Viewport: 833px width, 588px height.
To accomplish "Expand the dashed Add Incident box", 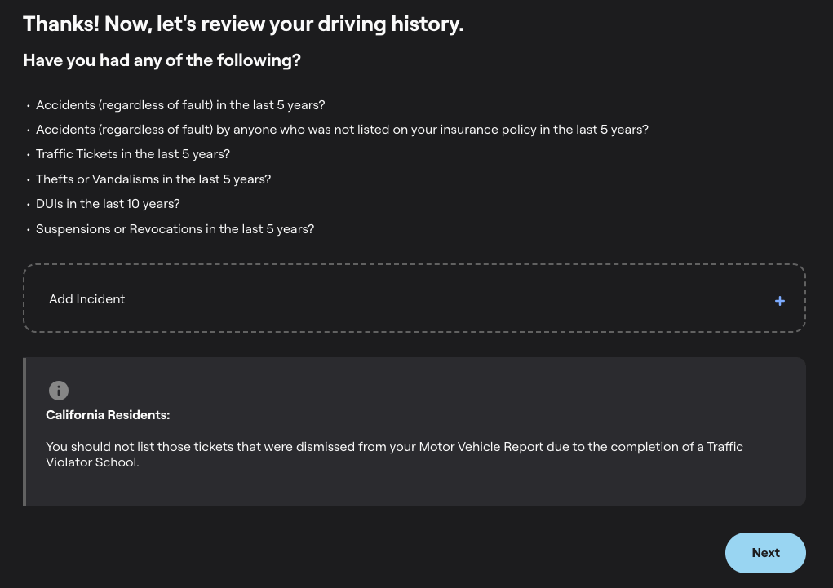I will 414,299.
